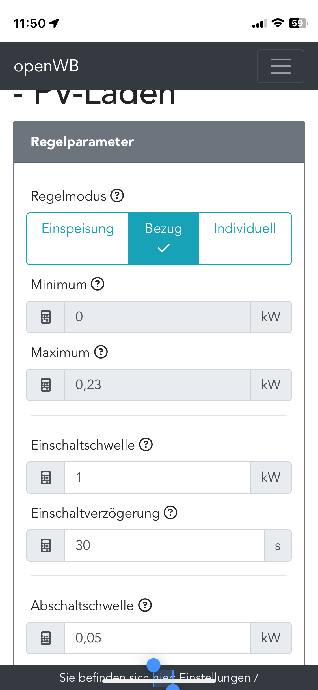
Task: Show Abschaltschwelle help info
Action: click(x=145, y=605)
